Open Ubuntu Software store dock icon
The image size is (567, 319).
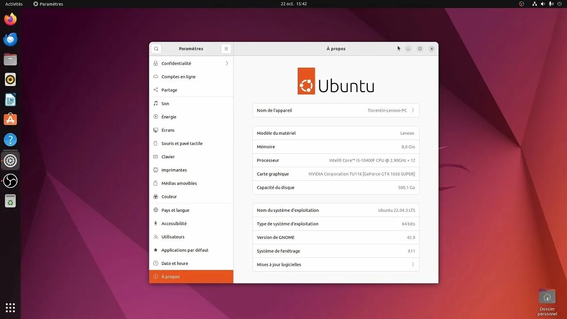(10, 120)
